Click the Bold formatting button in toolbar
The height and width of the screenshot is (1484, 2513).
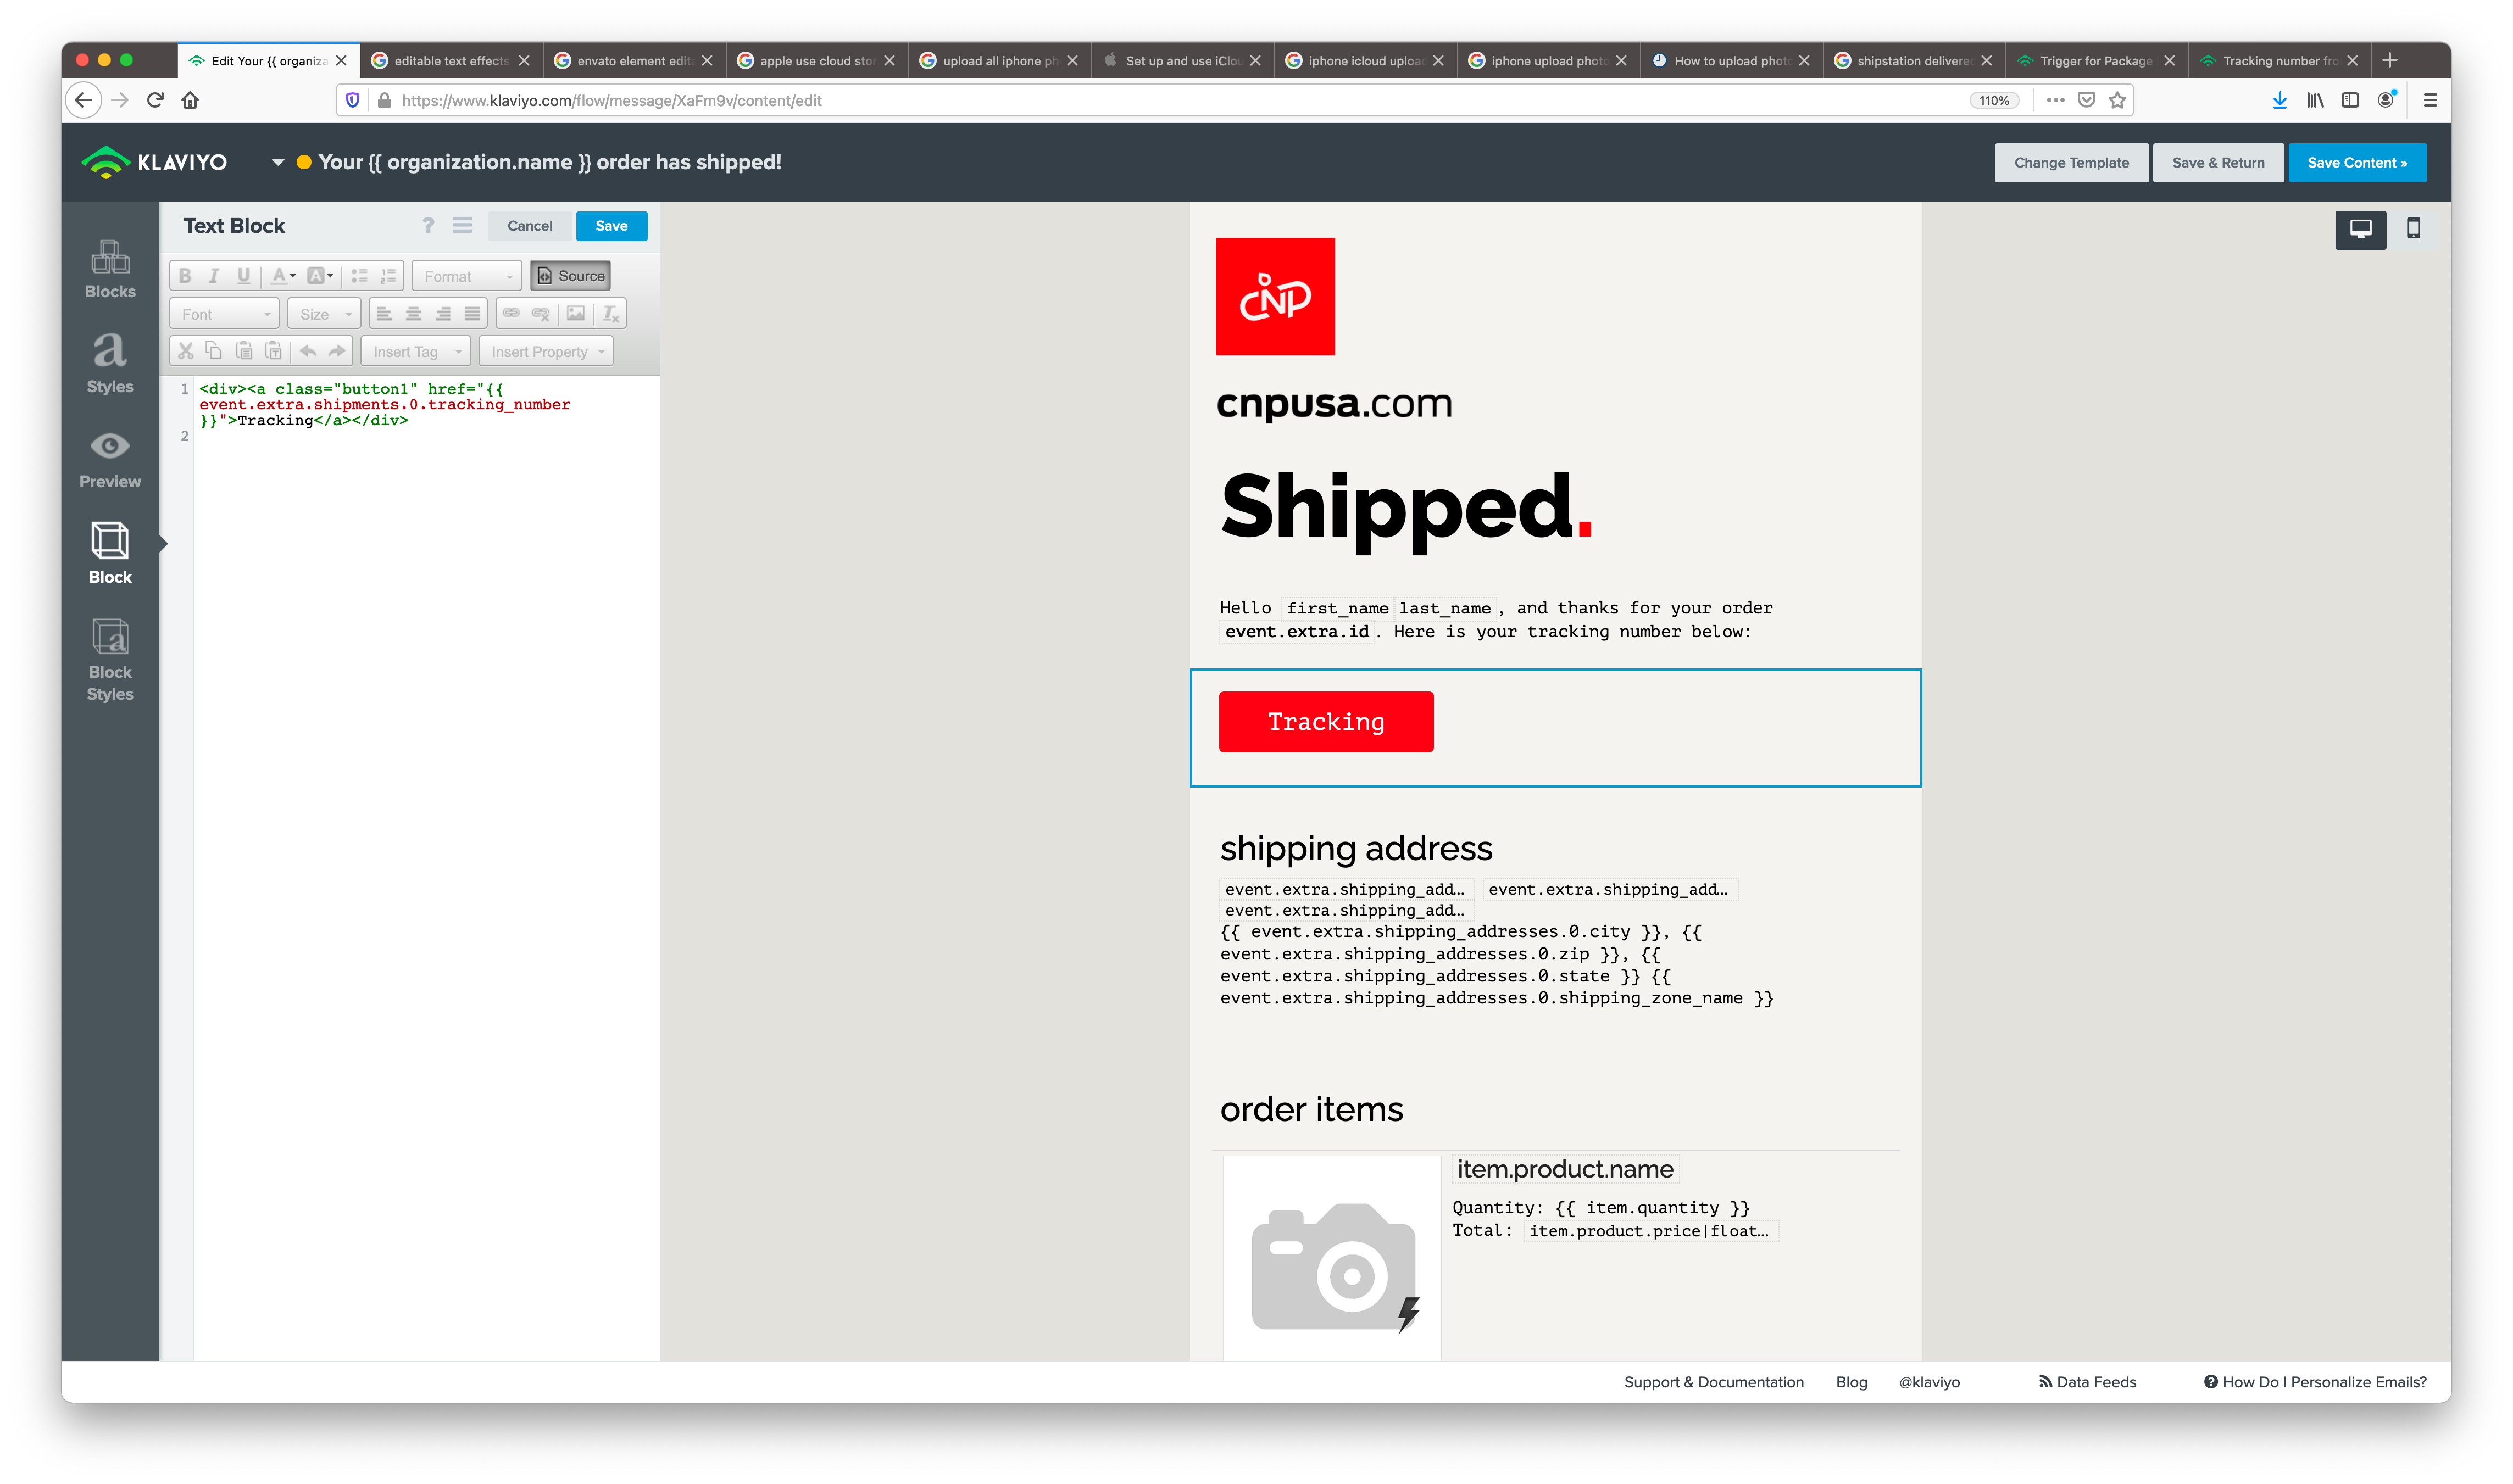[184, 276]
